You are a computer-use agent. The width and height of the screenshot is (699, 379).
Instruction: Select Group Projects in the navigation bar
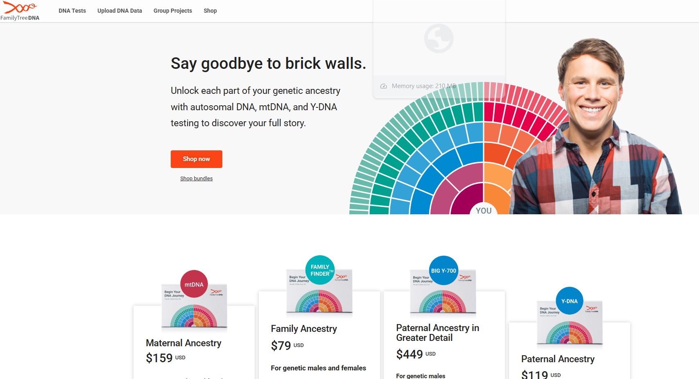click(172, 11)
